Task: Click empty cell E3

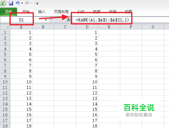Action: [x=109, y=43]
